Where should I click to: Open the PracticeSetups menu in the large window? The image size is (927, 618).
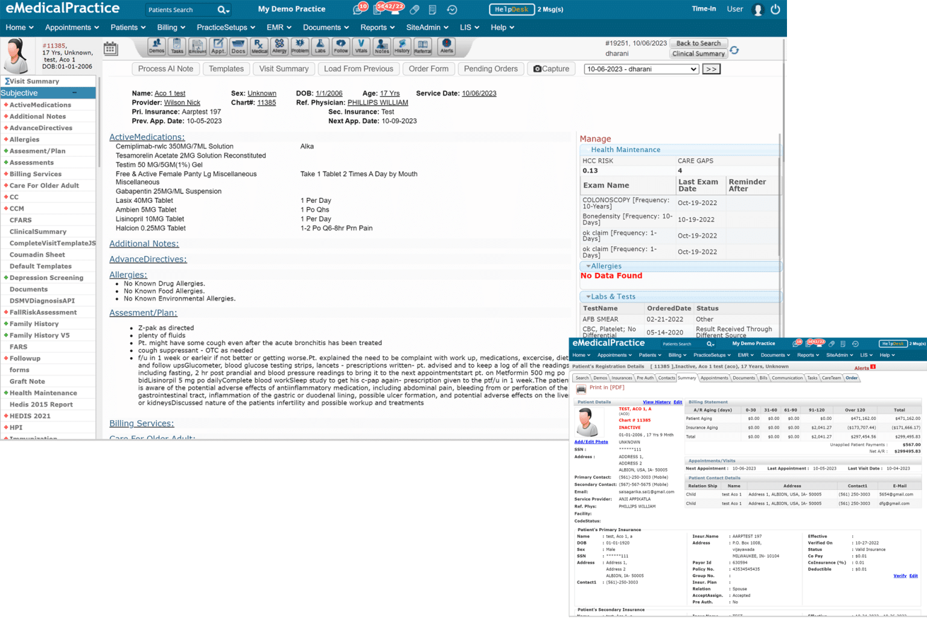click(226, 28)
